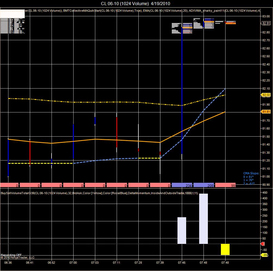Click the 81.00 price axis label
273x271 pixels.
266,177
